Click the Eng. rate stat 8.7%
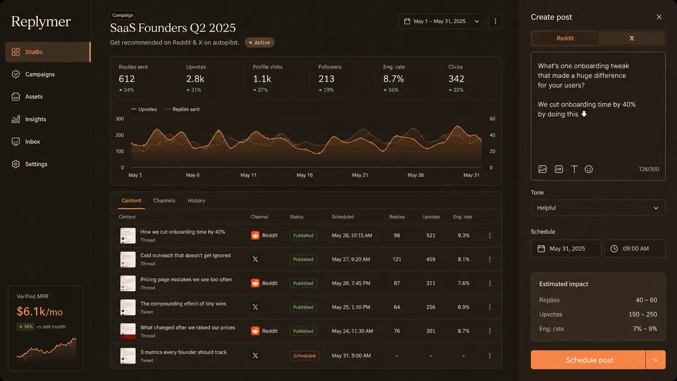 pyautogui.click(x=393, y=79)
